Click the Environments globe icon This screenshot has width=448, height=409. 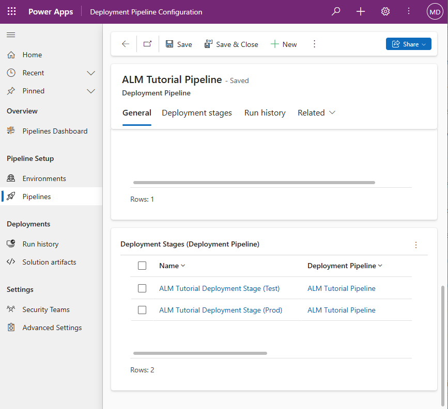click(x=11, y=178)
